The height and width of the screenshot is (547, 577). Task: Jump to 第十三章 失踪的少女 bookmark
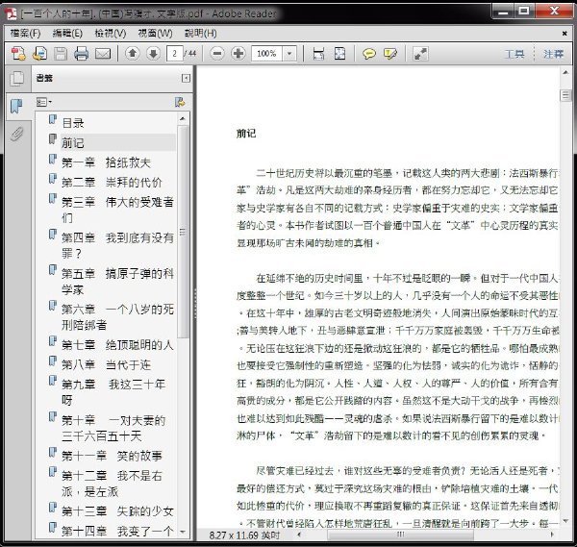[x=117, y=511]
